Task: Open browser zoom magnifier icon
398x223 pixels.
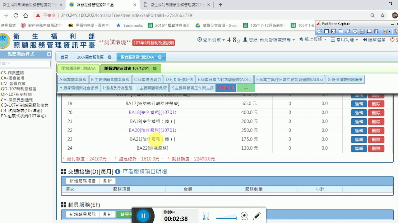Action: [373, 15]
